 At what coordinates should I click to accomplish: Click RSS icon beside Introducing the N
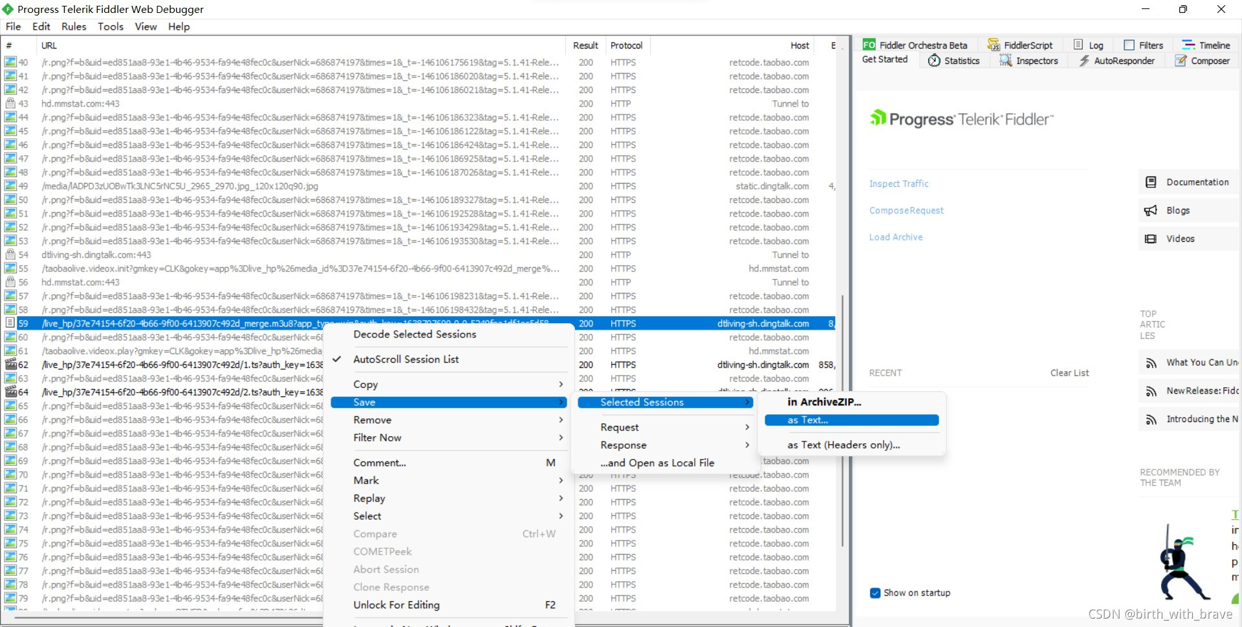pyautogui.click(x=1151, y=420)
